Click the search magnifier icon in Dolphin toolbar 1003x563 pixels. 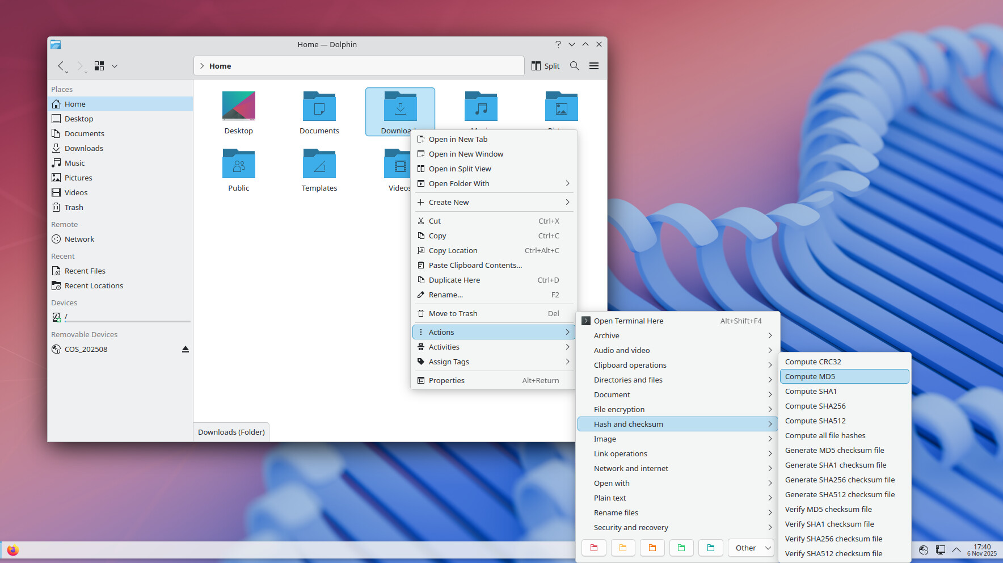pyautogui.click(x=574, y=66)
